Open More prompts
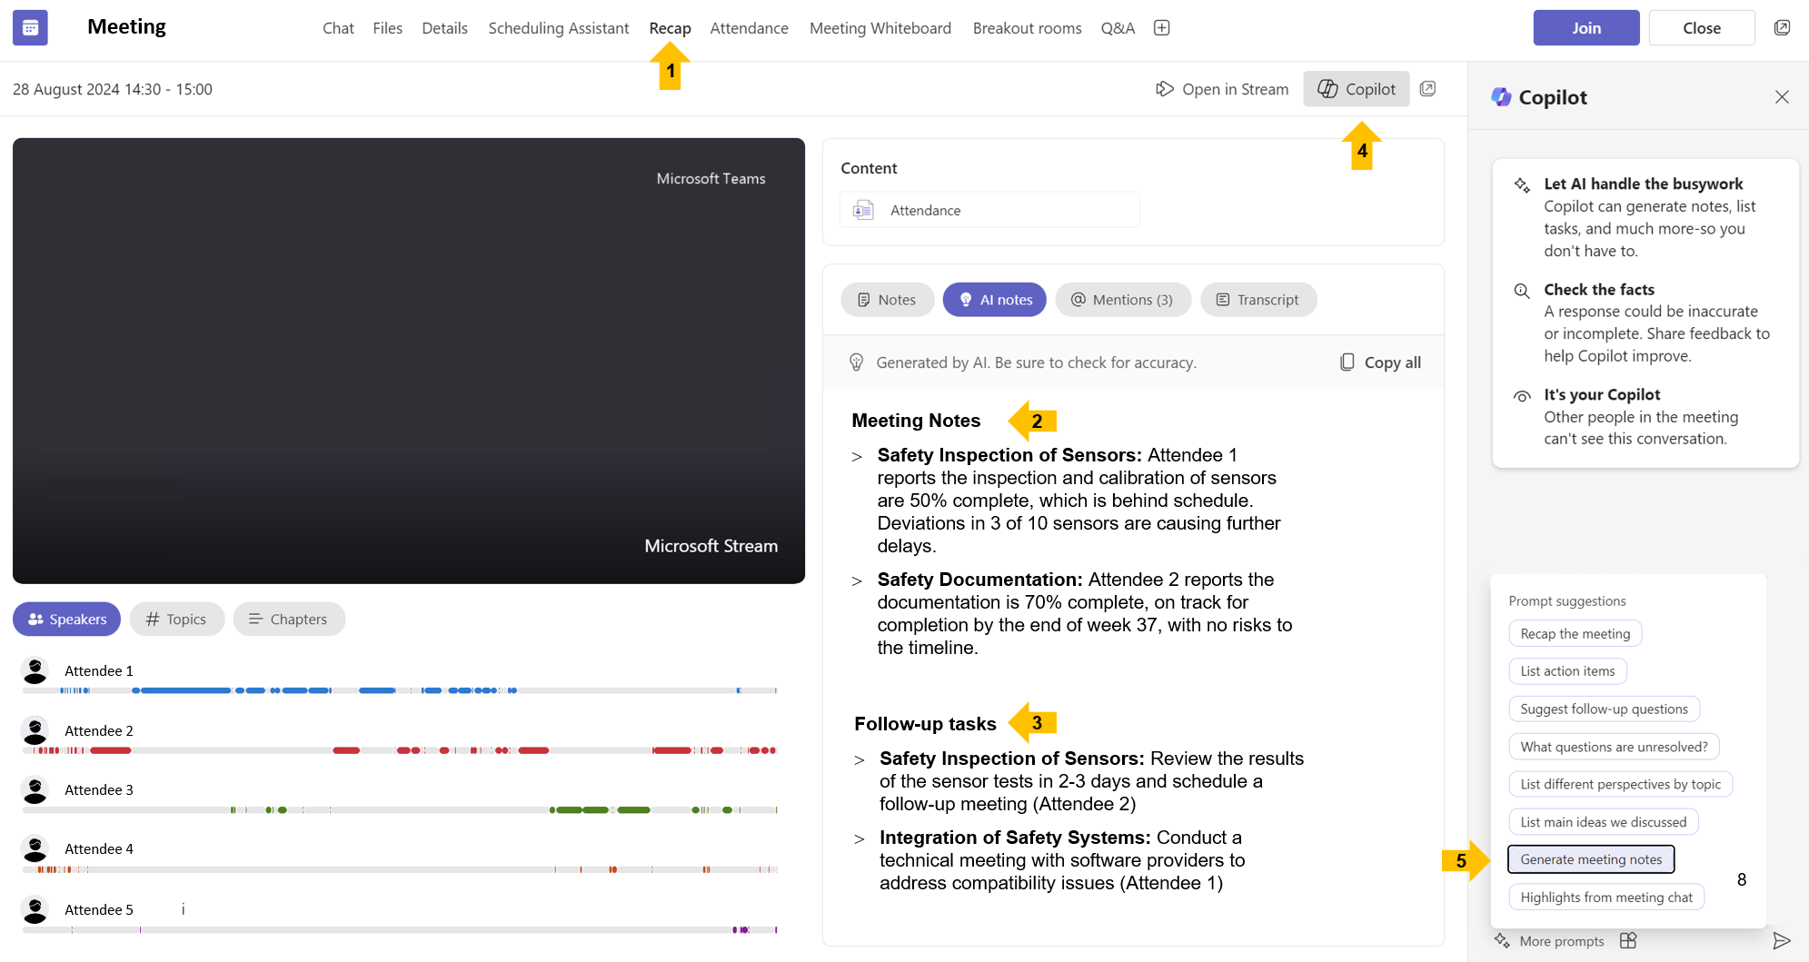This screenshot has height=962, width=1809. point(1561,941)
